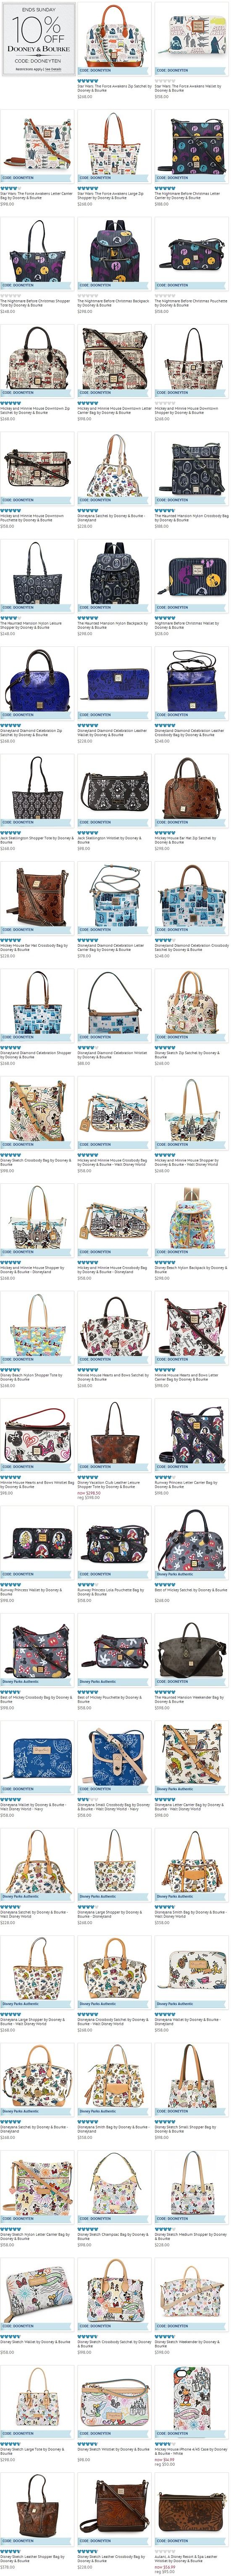Open the 10% off Dooney & Bourke promo banner

(38, 38)
